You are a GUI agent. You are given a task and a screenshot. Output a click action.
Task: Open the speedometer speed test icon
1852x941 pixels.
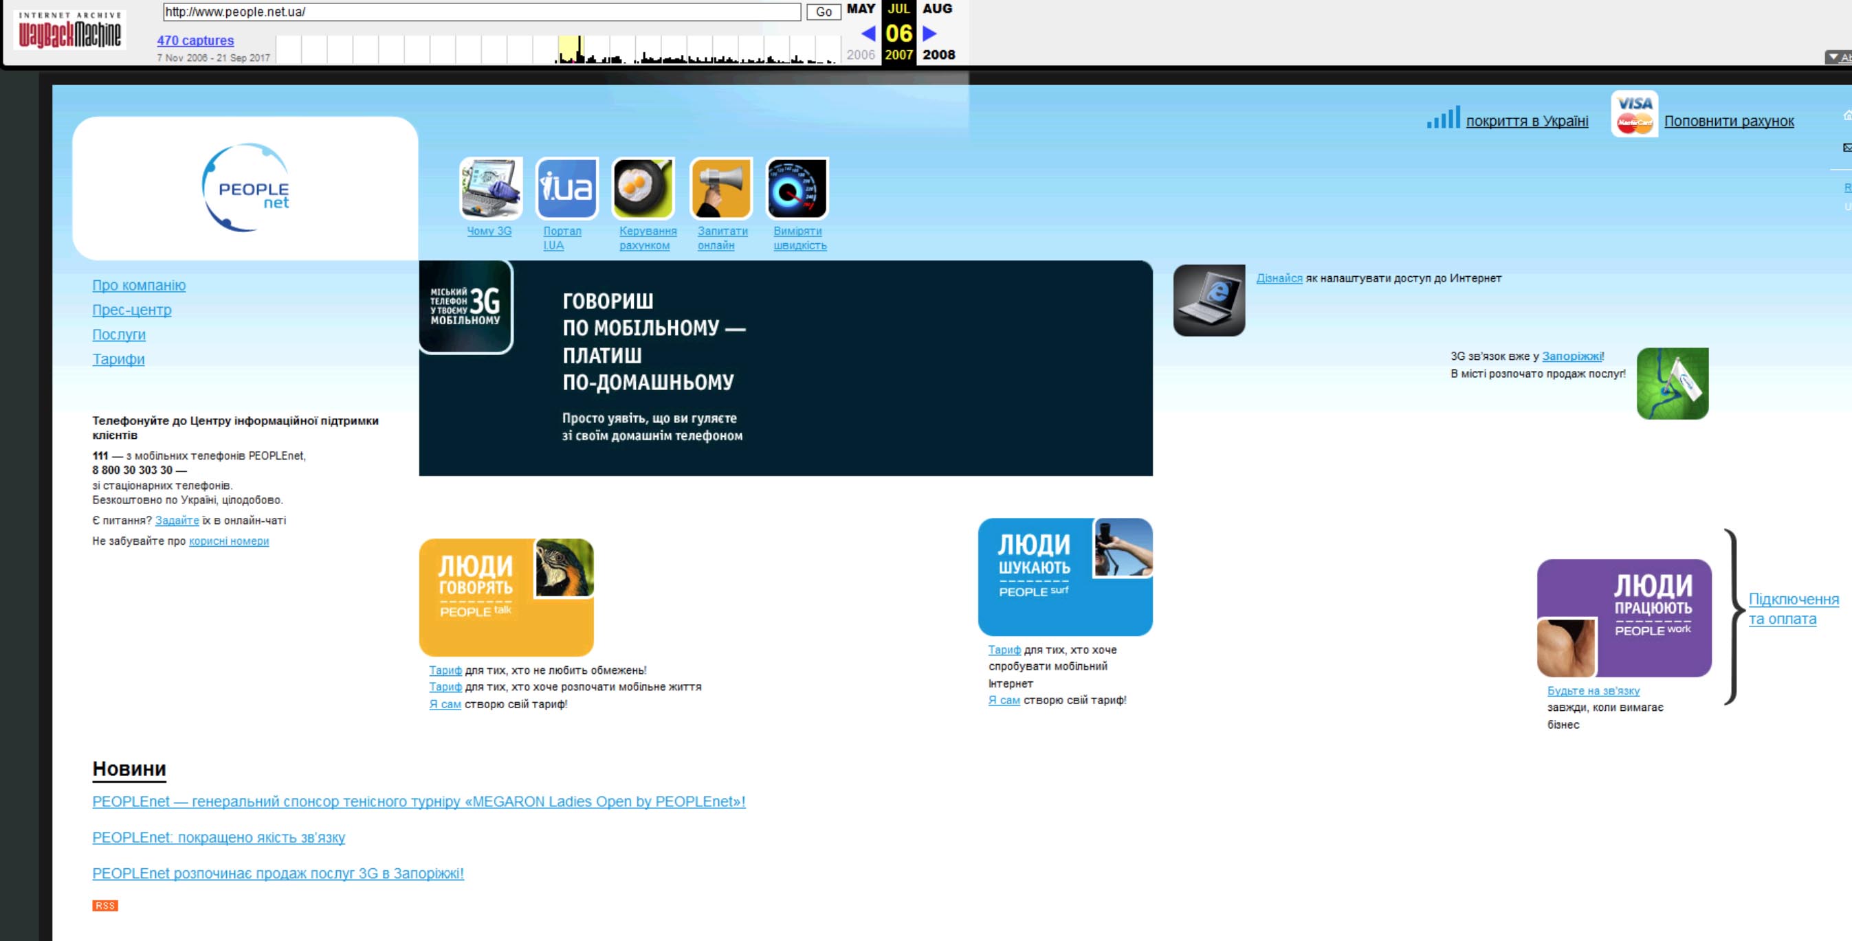[x=797, y=188]
